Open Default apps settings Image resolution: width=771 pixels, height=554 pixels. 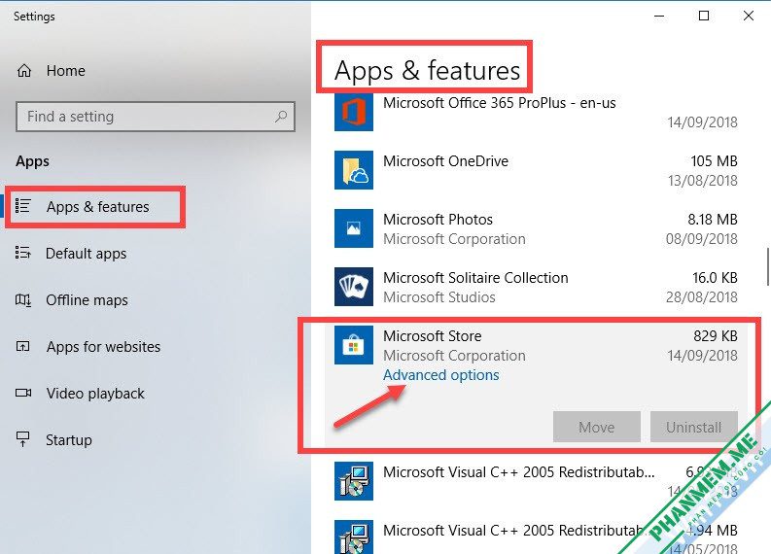(x=87, y=254)
